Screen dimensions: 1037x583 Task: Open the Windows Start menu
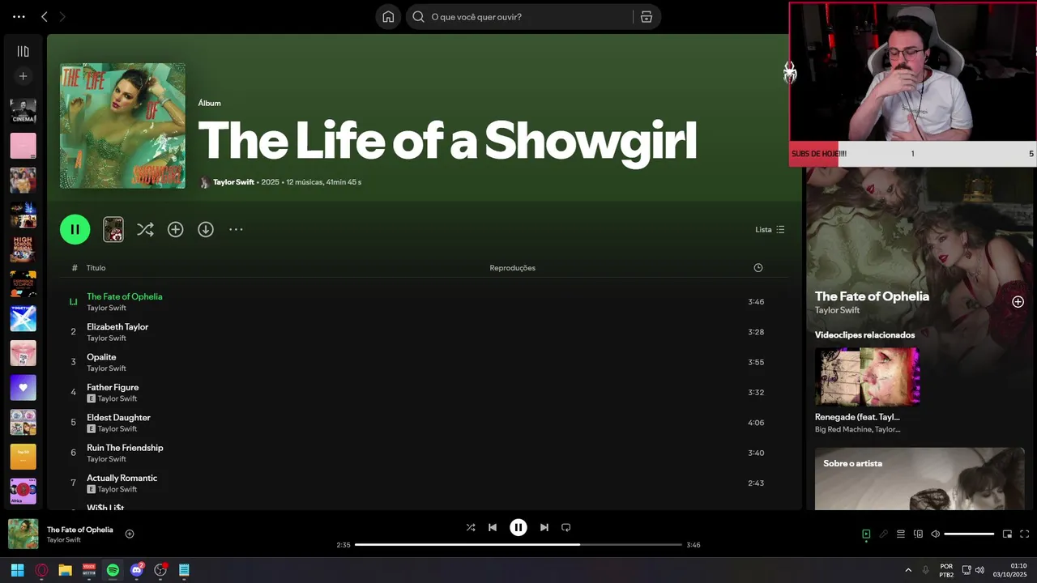tap(18, 570)
